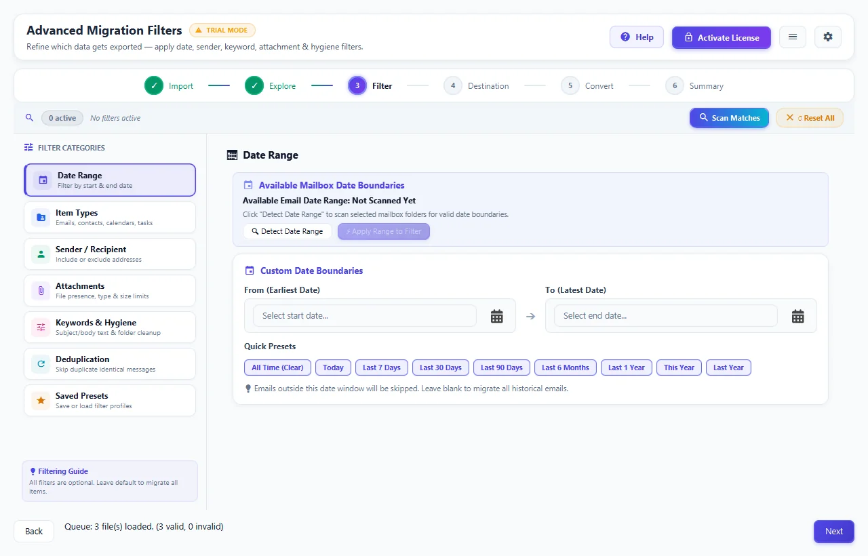The height and width of the screenshot is (556, 868).
Task: Click the Saved Presets star icon
Action: point(41,401)
